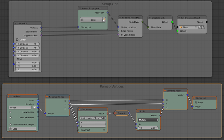
Task: Click the Edge Indices output socket of Grid Mesh
Action: pyautogui.click(x=41, y=31)
